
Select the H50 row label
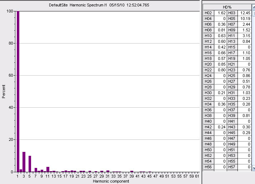209,150
